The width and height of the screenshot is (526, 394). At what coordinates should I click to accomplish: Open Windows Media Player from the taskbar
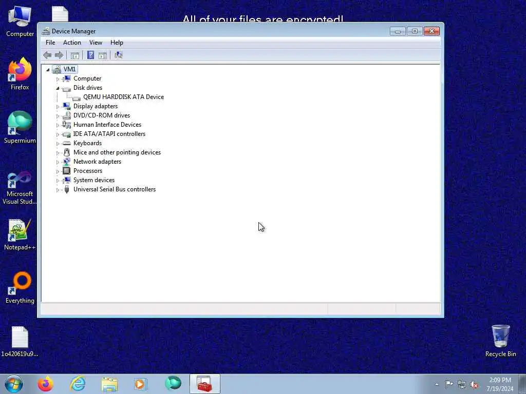tap(141, 384)
